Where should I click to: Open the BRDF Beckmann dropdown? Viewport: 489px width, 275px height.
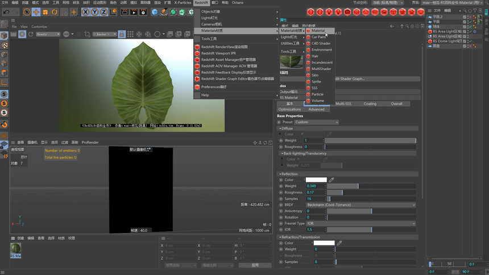coord(361,205)
